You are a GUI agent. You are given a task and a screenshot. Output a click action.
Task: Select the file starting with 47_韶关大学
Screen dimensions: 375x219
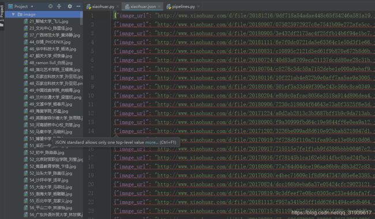coord(51,56)
